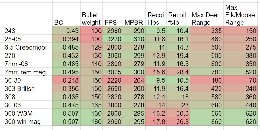Click the Max Deer Range header

tap(207, 14)
